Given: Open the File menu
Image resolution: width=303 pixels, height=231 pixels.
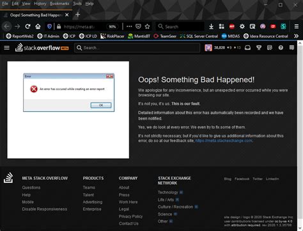Looking at the screenshot, I should coord(5,4).
